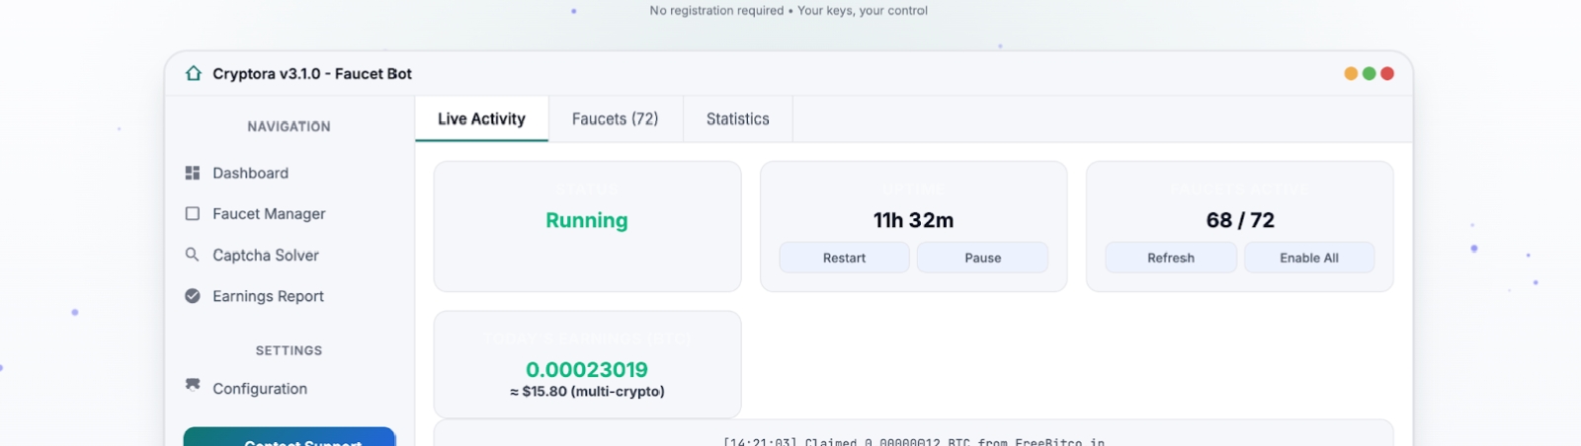Viewport: 1581px width, 446px height.
Task: Click the Earnings Report checkmark icon
Action: tap(193, 296)
